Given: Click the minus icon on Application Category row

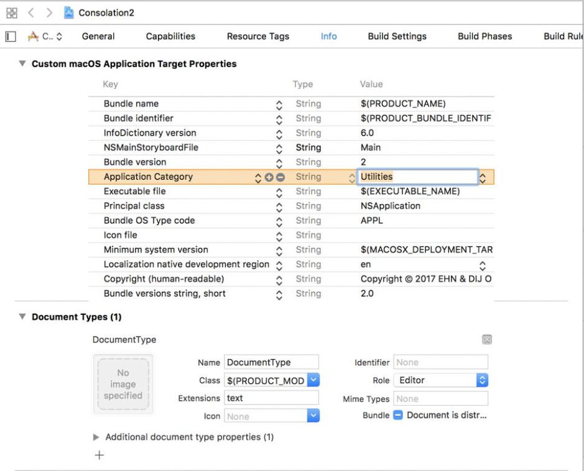Looking at the screenshot, I should coord(280,177).
